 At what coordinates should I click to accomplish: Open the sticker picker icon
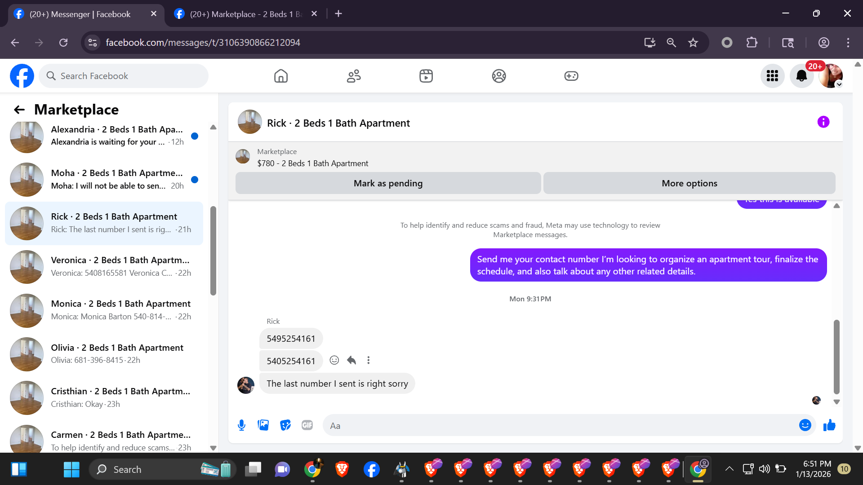click(285, 425)
